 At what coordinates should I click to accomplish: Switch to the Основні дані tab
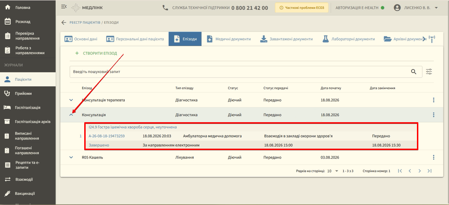81,39
